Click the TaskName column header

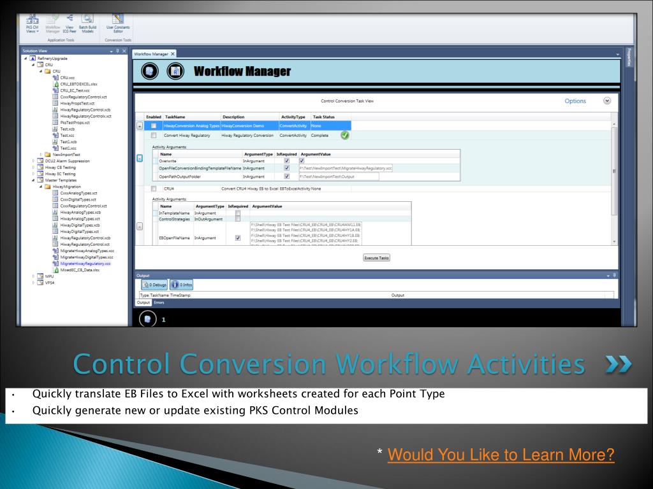(x=175, y=117)
